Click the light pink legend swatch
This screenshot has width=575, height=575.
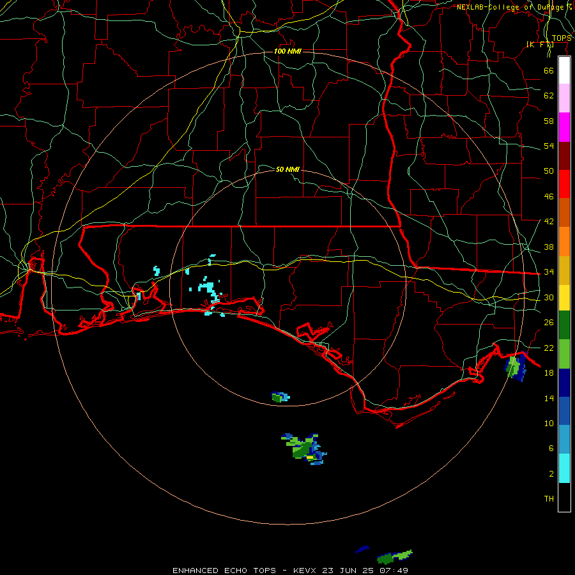point(564,98)
